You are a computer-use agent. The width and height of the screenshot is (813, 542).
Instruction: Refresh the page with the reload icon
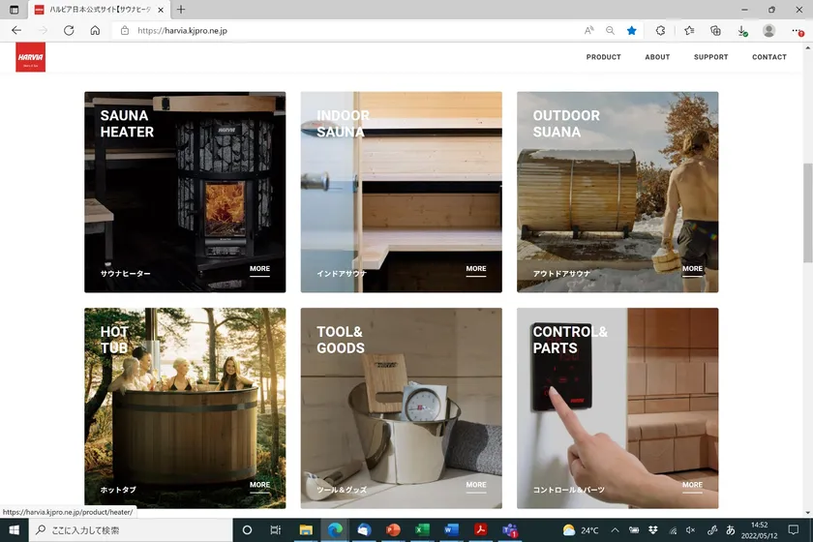point(69,31)
